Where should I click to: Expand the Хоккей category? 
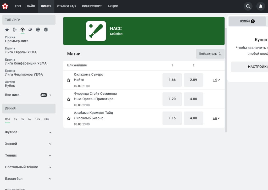coord(28,144)
